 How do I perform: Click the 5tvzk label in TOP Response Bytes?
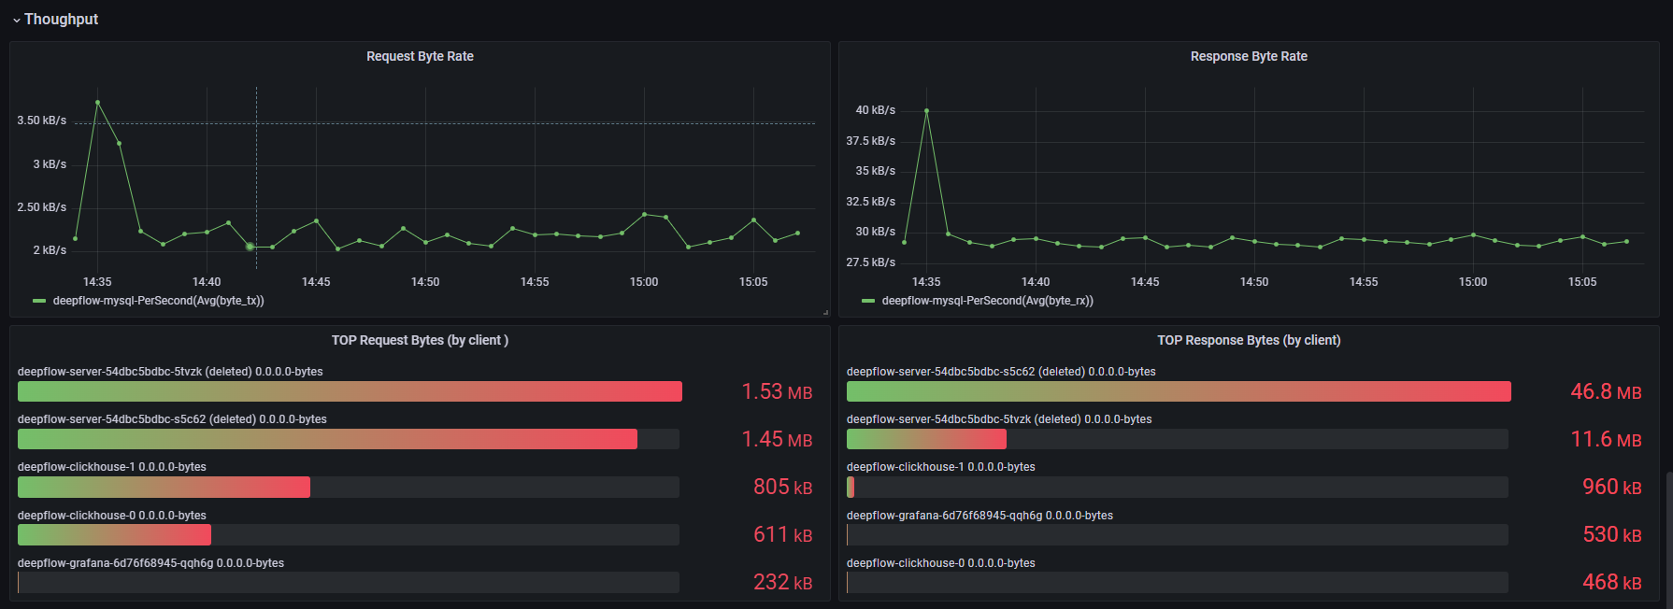click(x=999, y=419)
